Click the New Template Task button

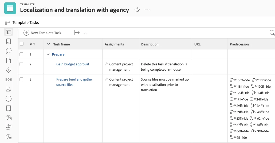tap(43, 33)
